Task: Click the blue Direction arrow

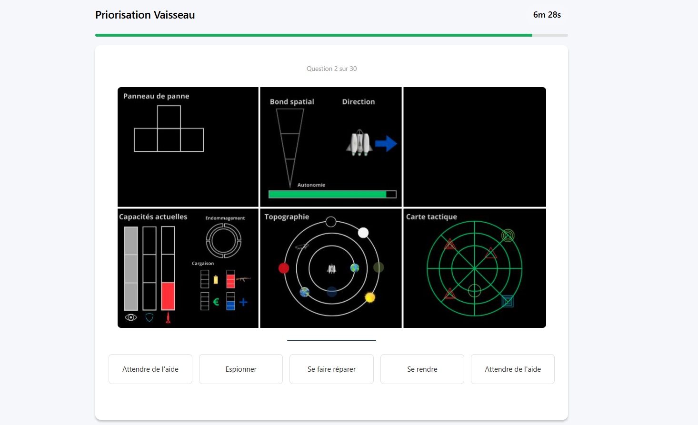Action: click(x=386, y=143)
